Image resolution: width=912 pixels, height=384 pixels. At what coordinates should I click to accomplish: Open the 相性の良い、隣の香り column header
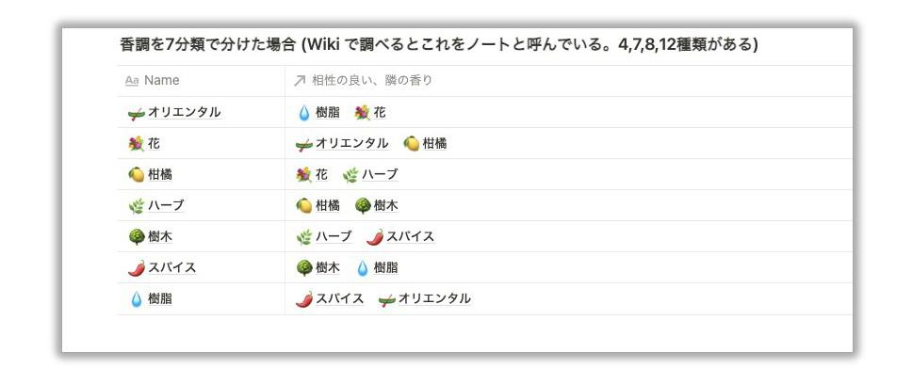coord(568,81)
